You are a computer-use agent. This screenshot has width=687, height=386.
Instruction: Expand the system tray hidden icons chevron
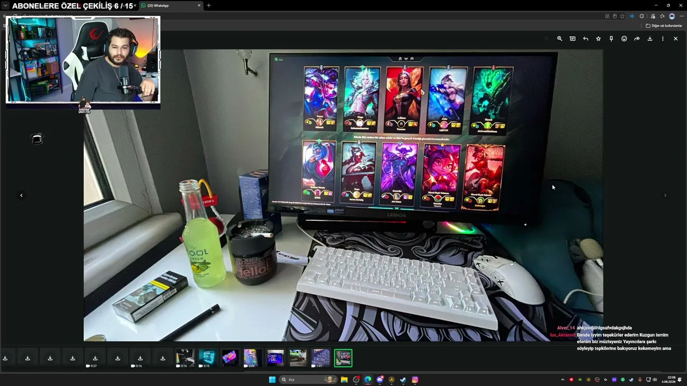point(562,380)
